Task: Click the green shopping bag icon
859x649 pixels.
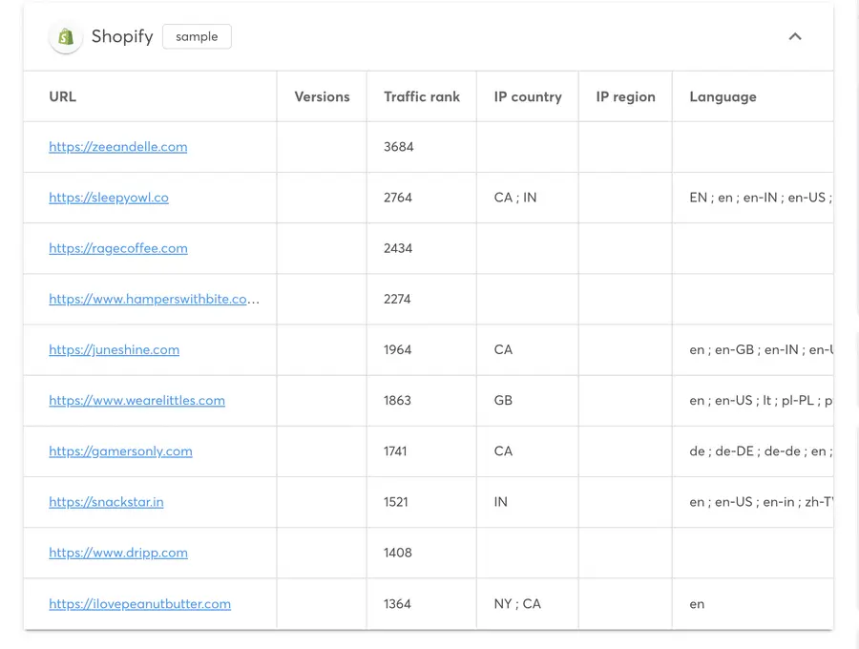Action: (x=65, y=36)
